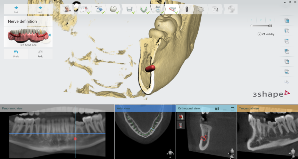Image resolution: width=298 pixels, height=159 pixels.
Task: Take snapshot of Orthogonal view
Action: pyautogui.click(x=217, y=109)
